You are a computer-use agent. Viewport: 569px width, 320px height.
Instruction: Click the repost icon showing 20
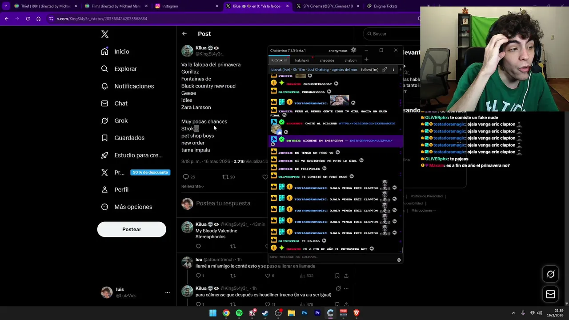pos(225,177)
